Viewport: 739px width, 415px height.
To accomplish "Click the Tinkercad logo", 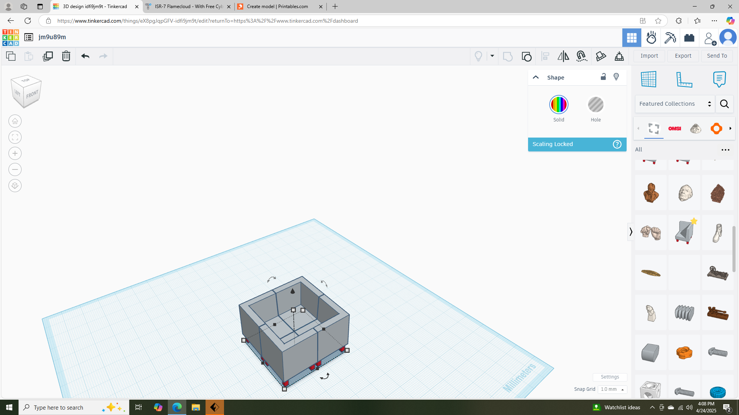I will tap(10, 37).
